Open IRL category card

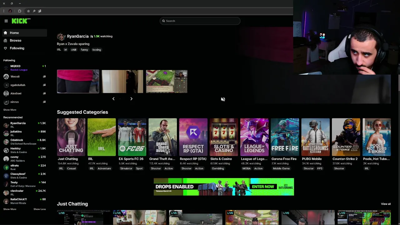click(x=102, y=137)
